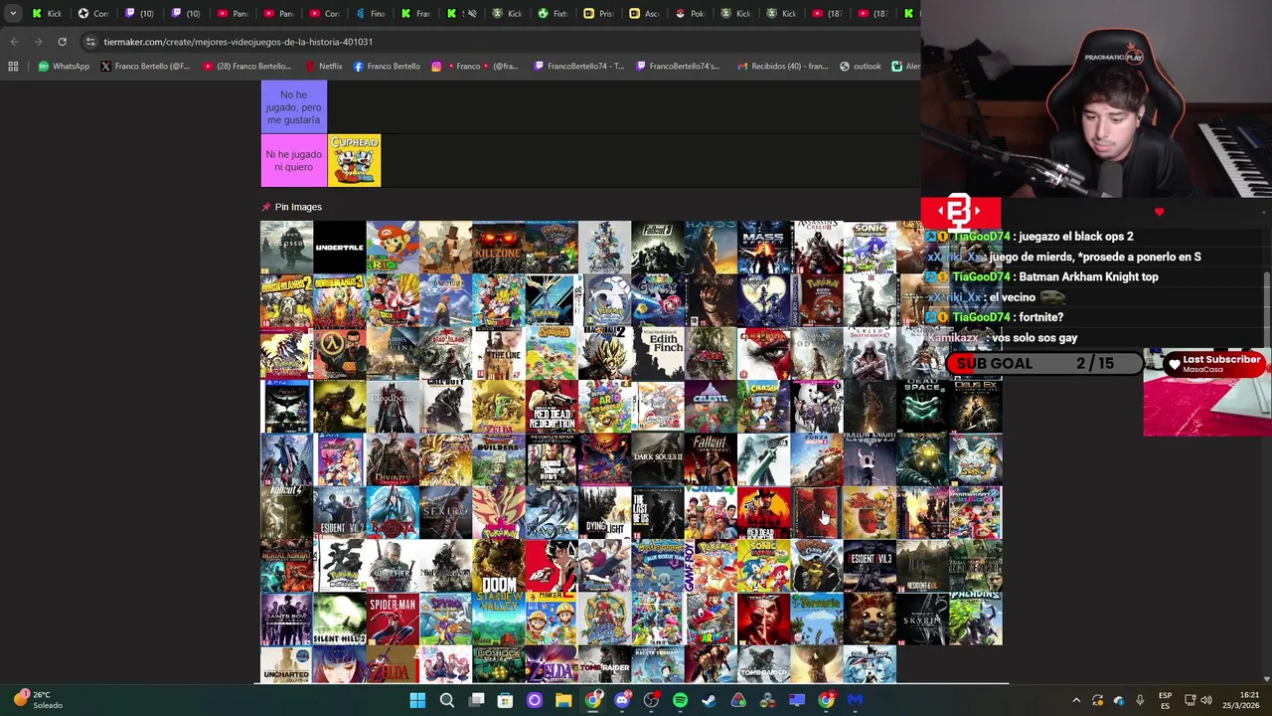Select the Mass Effect cover
The height and width of the screenshot is (716, 1272).
click(x=763, y=247)
